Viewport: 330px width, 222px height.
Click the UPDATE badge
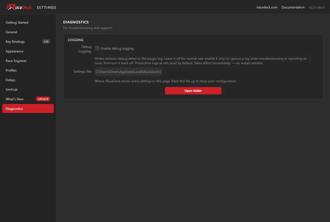(43, 99)
